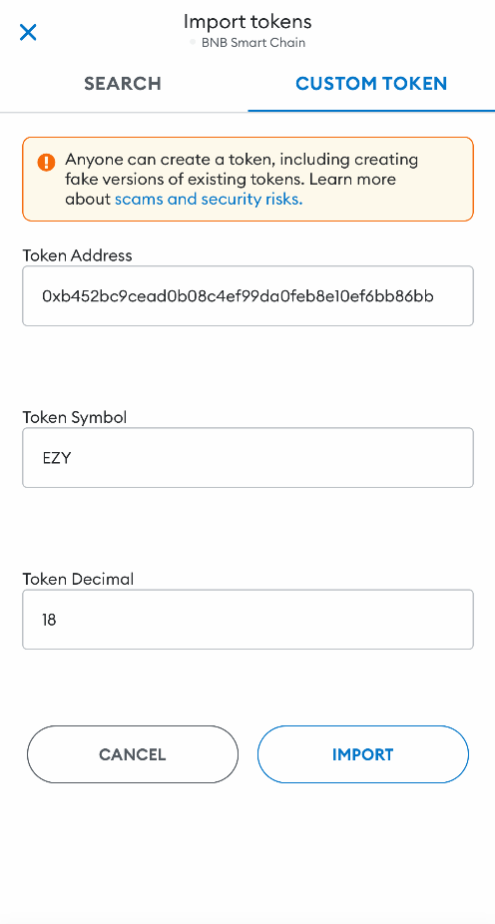Switch to the SEARCH tab
Image resolution: width=495 pixels, height=924 pixels.
coord(123,83)
